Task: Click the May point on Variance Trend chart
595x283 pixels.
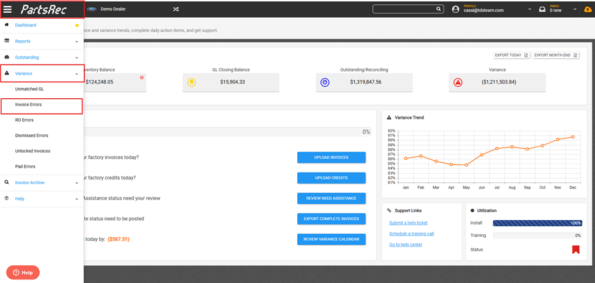Action: [x=466, y=165]
